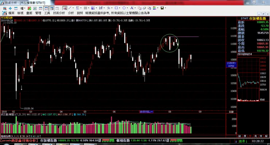Select the ellipse drawing tool
The height and width of the screenshot is (145, 270).
pyautogui.click(x=124, y=8)
